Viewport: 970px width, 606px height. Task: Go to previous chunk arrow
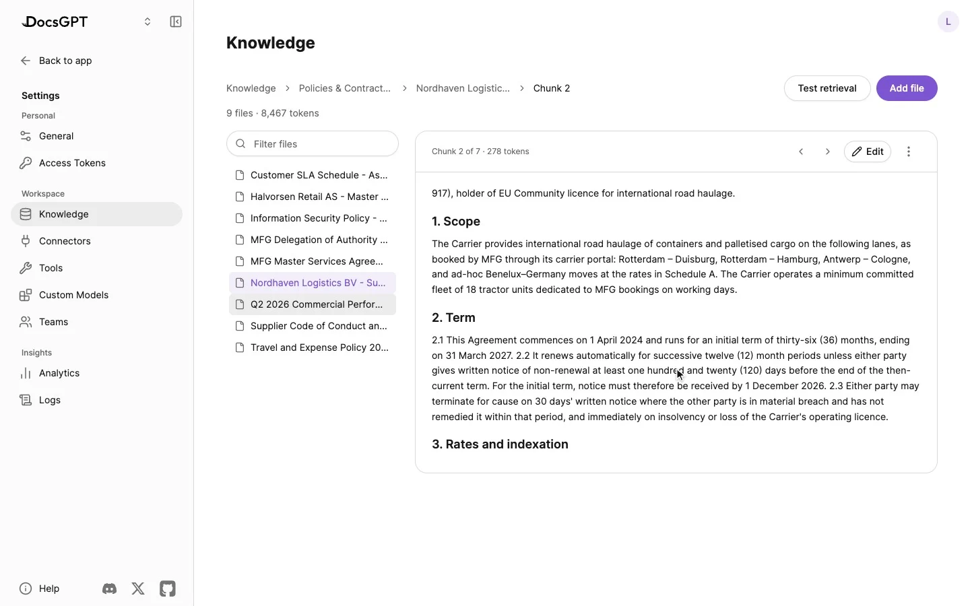(801, 151)
